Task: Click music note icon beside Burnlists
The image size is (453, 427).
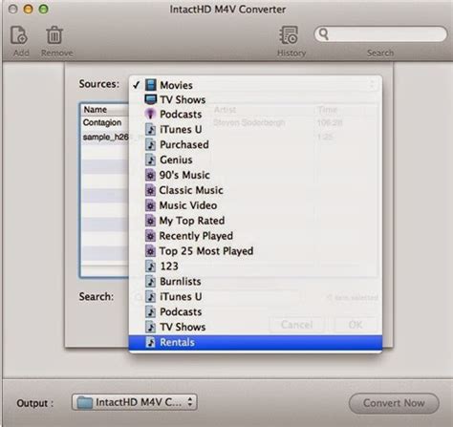Action: pyautogui.click(x=151, y=282)
